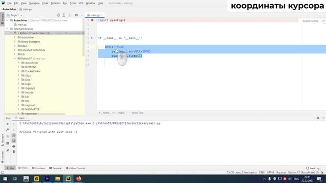Open Windows Start menu

coord(5,178)
